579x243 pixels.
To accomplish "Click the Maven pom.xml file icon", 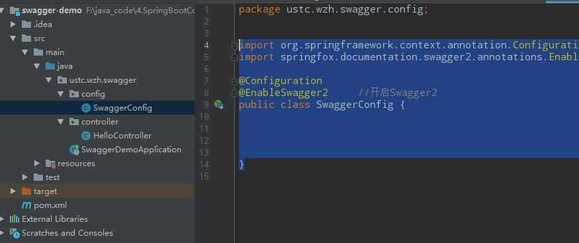I will pyautogui.click(x=26, y=205).
